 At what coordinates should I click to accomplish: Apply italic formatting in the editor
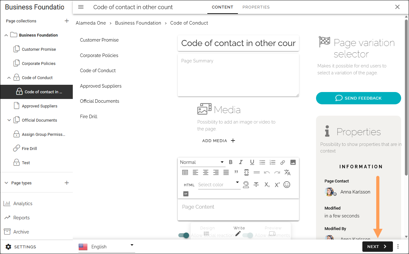[x=241, y=162]
